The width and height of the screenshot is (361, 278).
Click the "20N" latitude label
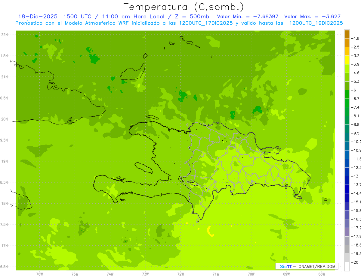5,119
